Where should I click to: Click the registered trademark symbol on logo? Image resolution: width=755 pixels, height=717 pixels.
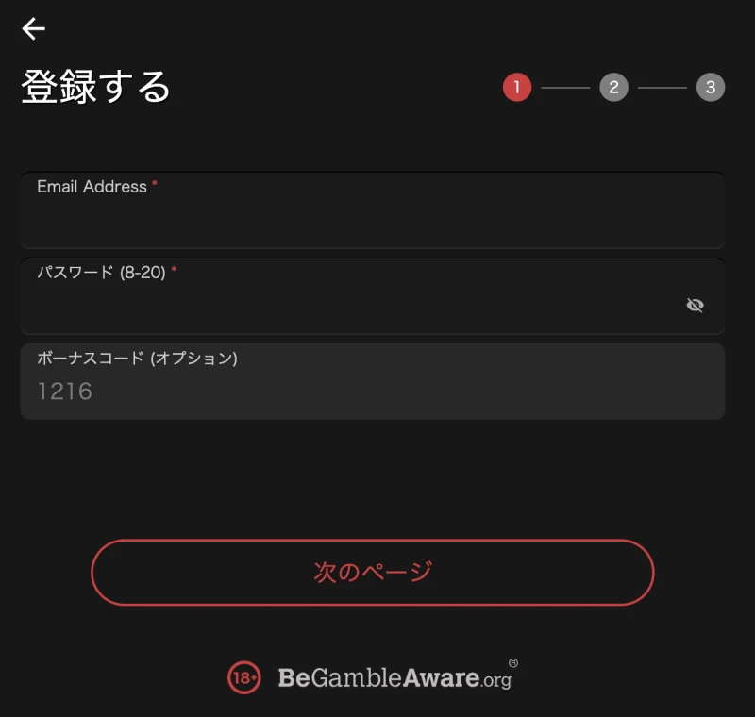[x=513, y=662]
